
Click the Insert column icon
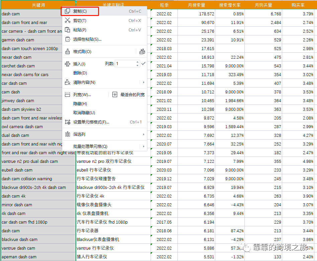(x=68, y=64)
